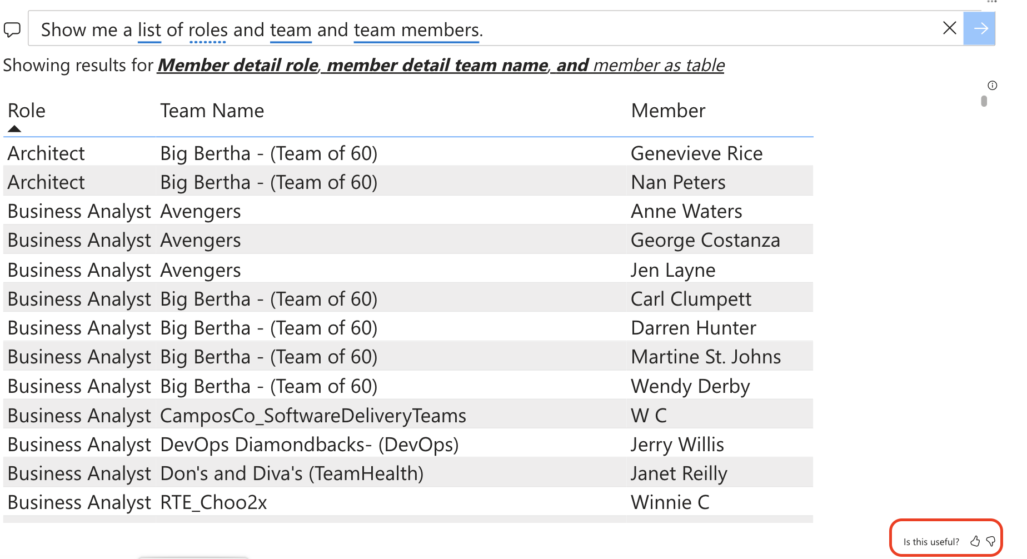
Task: Click the thumbs down feedback icon
Action: click(x=990, y=541)
